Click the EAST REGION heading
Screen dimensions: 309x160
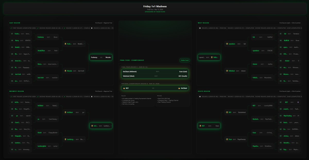pyautogui.click(x=15, y=23)
